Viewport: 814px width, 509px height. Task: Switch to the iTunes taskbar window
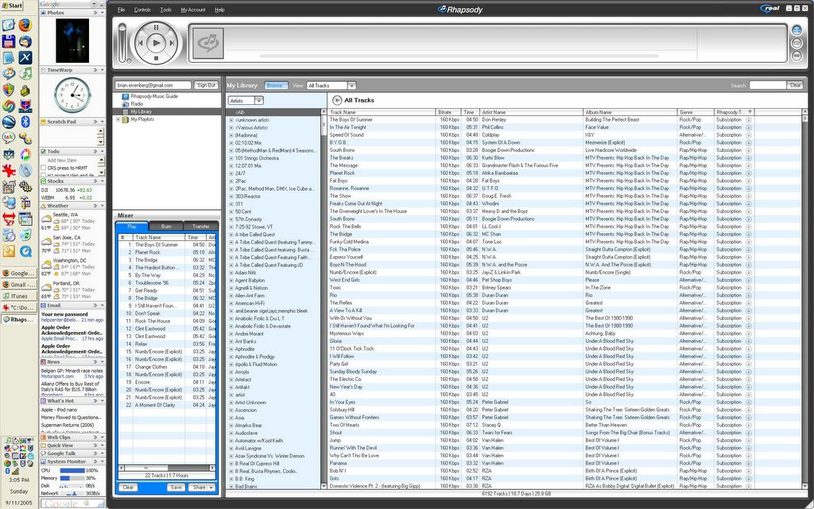[x=19, y=296]
